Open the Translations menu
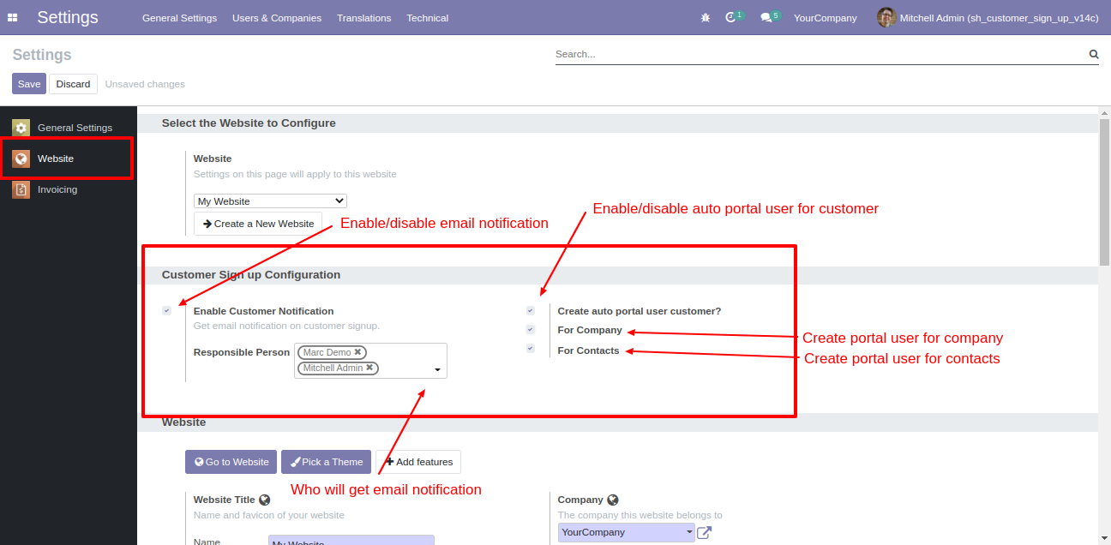Image resolution: width=1111 pixels, height=545 pixels. click(x=363, y=18)
